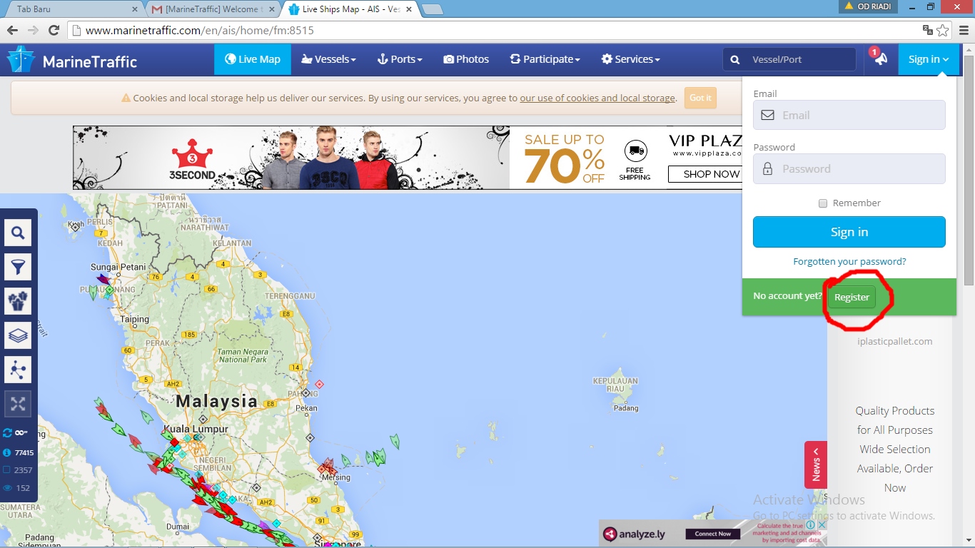Viewport: 975px width, 548px height.
Task: Click the browser forward arrow
Action: click(x=33, y=30)
